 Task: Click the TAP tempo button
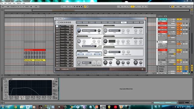pos(8,7)
